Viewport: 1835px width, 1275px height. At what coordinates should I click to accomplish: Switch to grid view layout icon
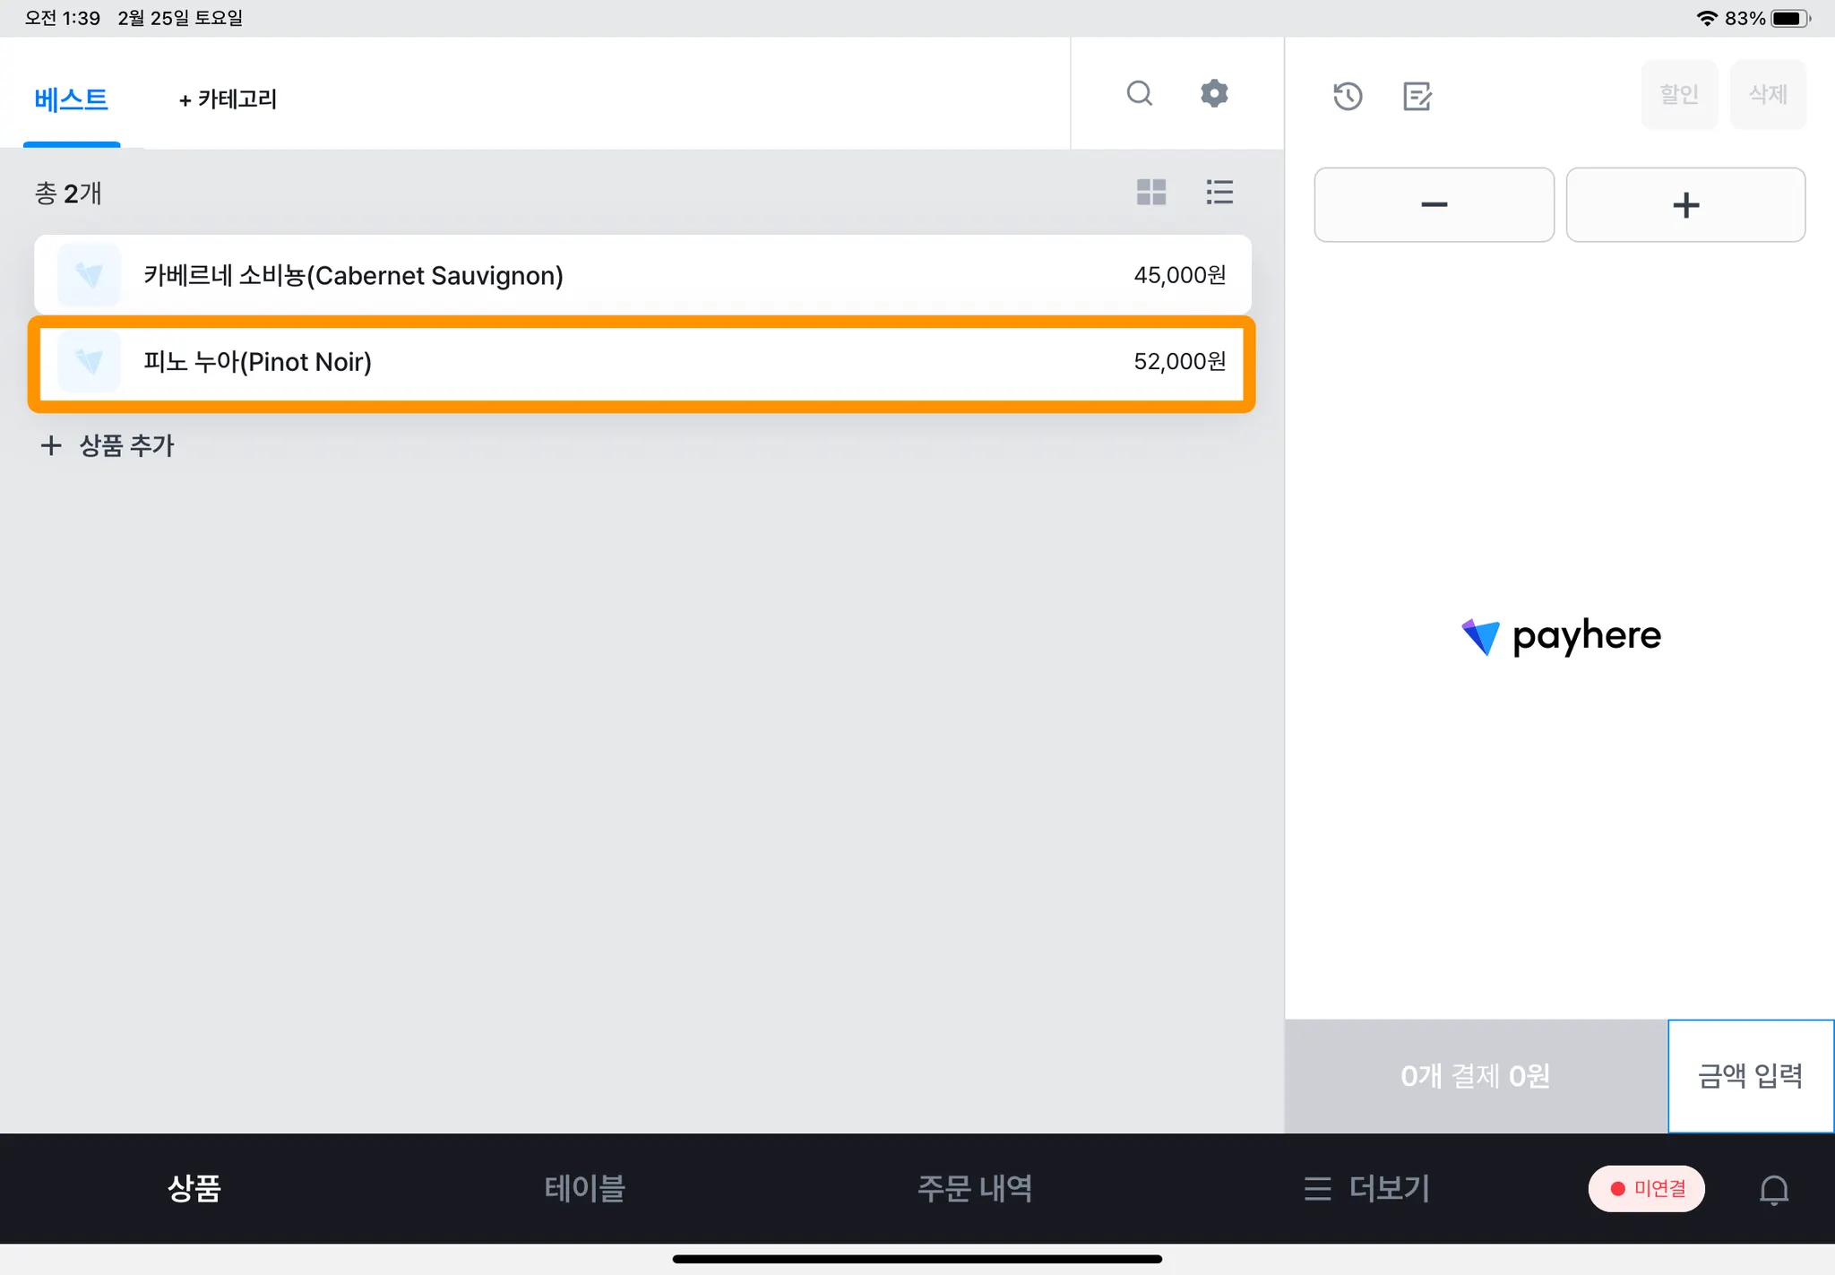1150,192
